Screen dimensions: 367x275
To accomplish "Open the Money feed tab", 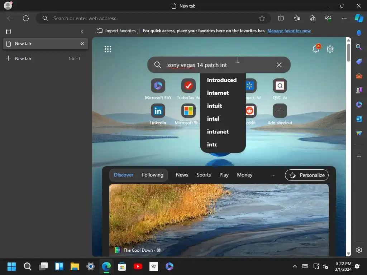I will (x=244, y=175).
